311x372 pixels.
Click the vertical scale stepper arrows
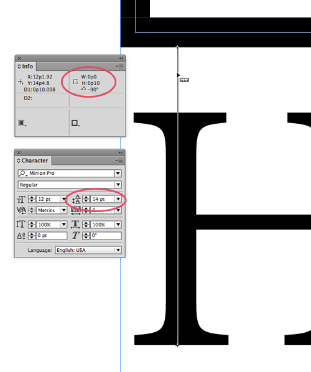(x=32, y=224)
